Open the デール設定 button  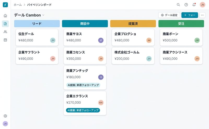tap(169, 15)
